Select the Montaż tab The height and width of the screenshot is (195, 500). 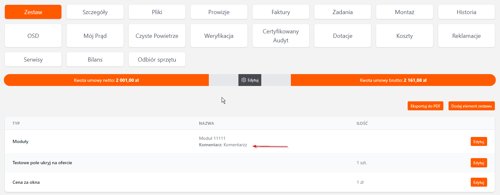(404, 12)
